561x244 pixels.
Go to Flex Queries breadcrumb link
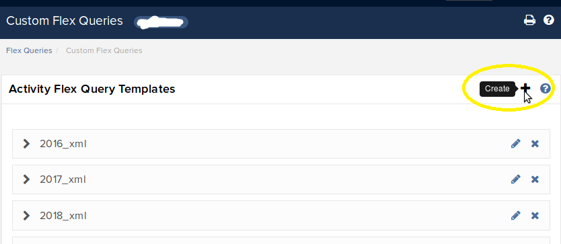pyautogui.click(x=29, y=50)
